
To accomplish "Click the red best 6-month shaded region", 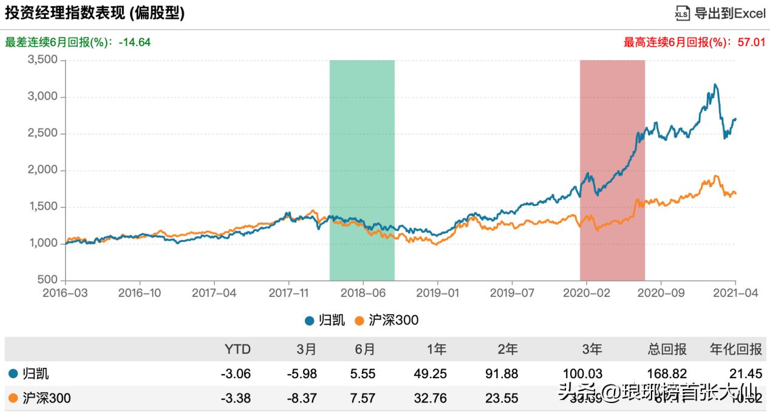I will point(612,170).
